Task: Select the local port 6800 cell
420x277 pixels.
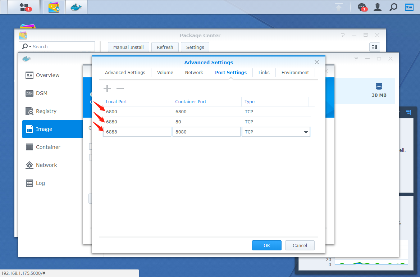Action: (137, 112)
